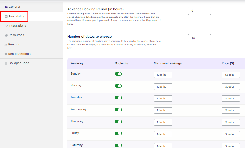Click the Integrations sync icon

6,26
